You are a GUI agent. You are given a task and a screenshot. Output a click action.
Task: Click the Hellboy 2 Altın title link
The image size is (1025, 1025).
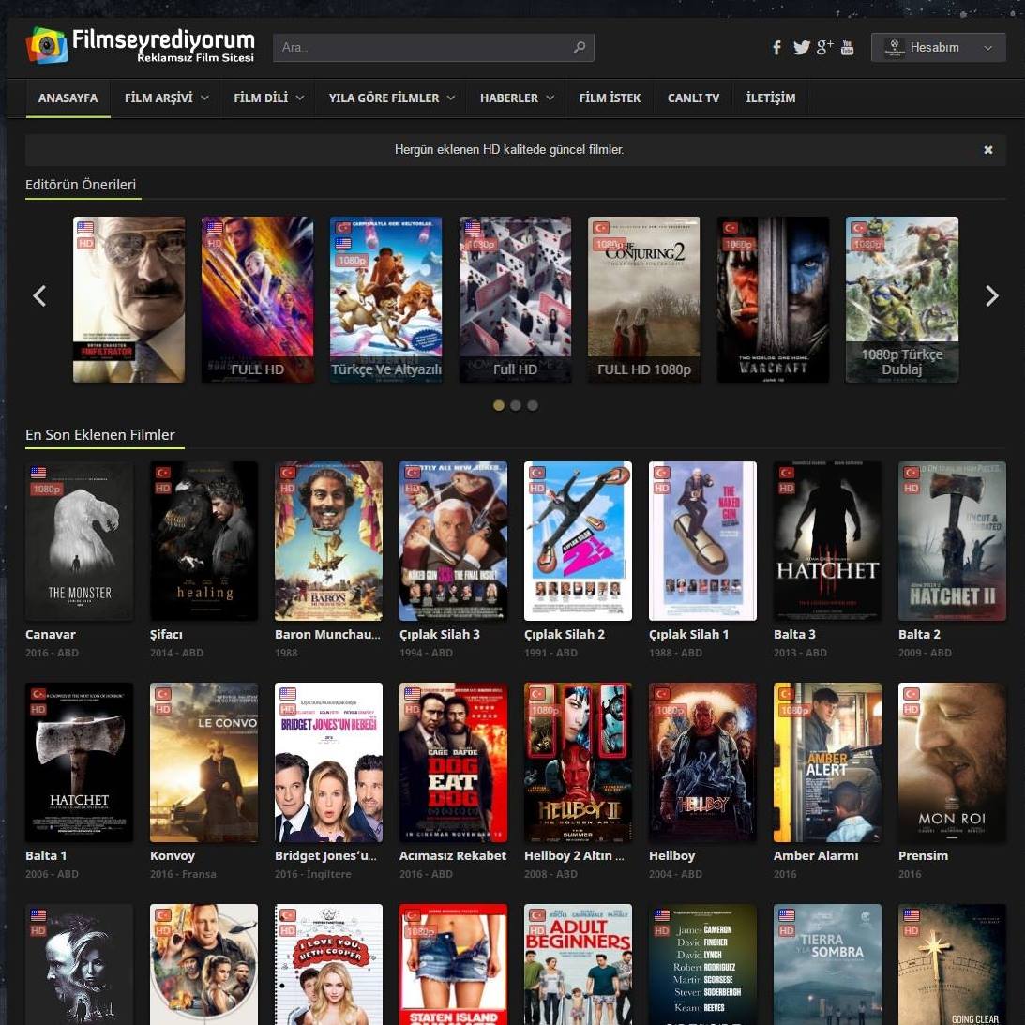click(x=574, y=855)
